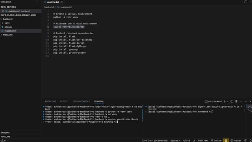The width and height of the screenshot is (252, 142).
Task: Click line number 6 in the gutter
Action: 48,27
